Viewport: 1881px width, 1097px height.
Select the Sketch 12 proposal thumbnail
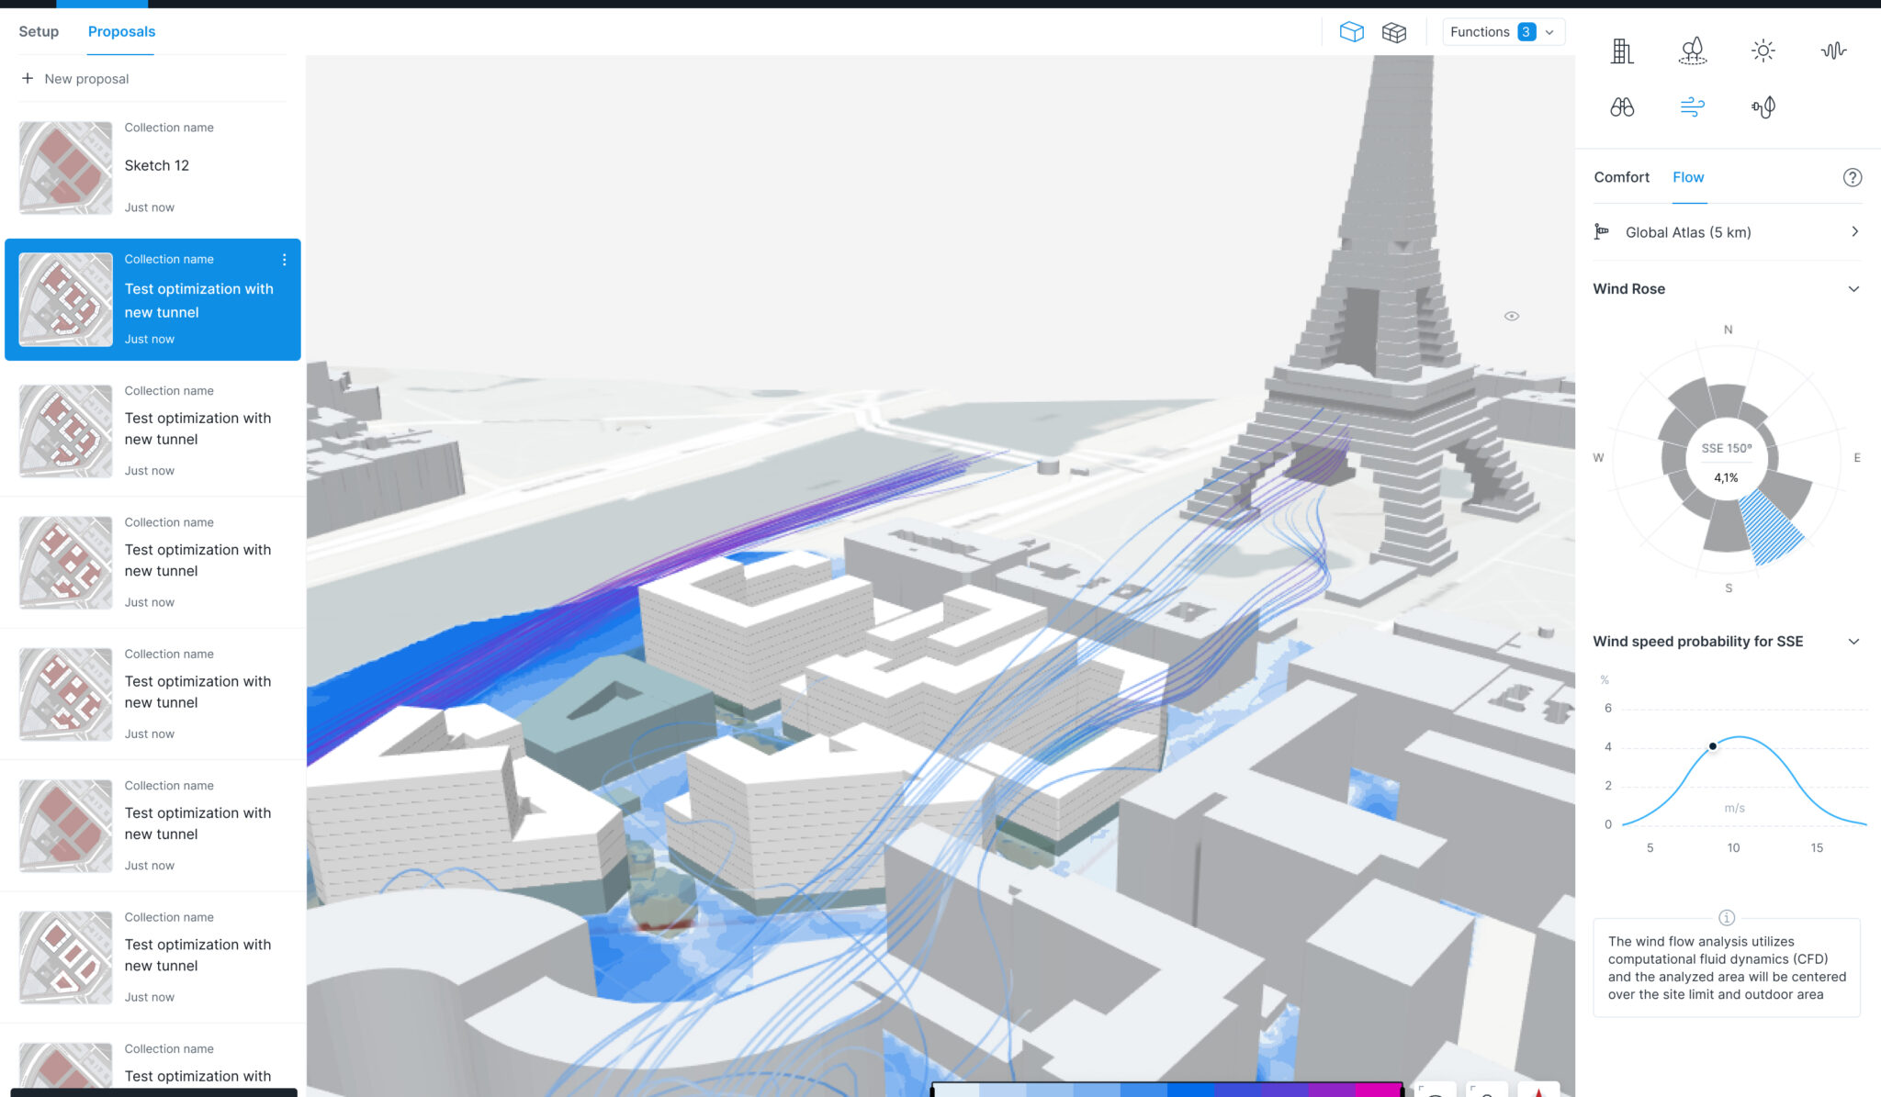65,168
